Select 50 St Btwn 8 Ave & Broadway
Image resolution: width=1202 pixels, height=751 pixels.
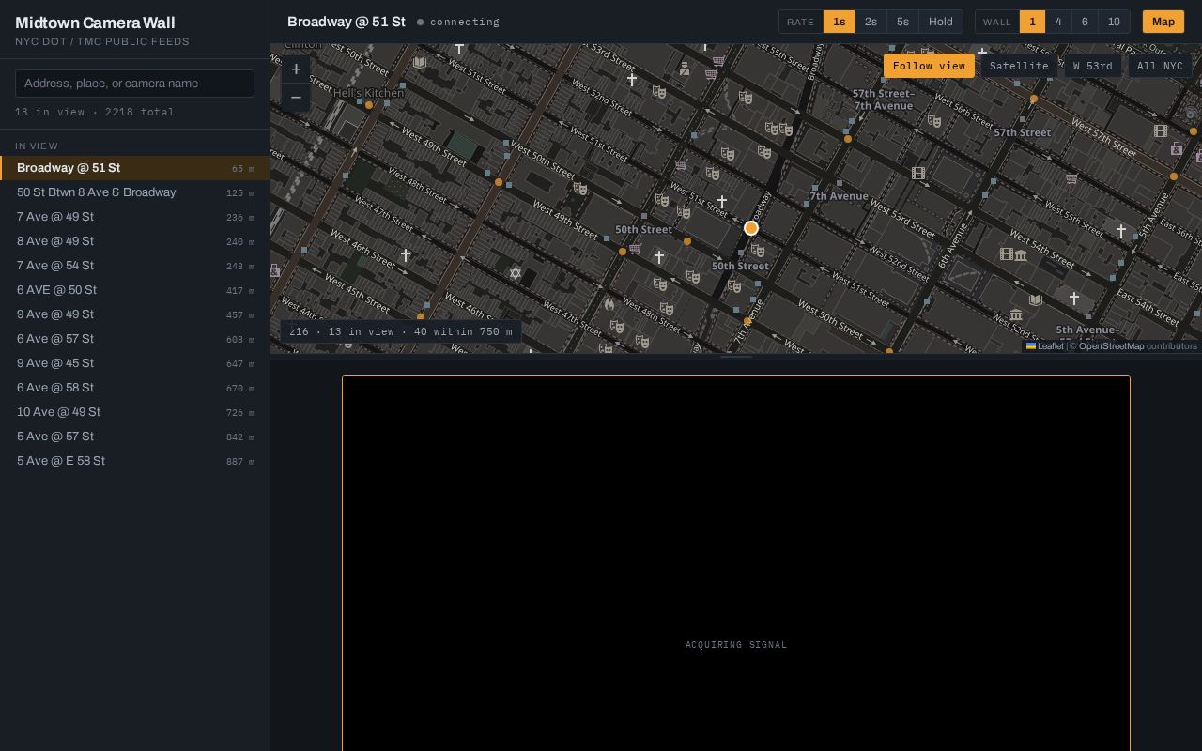click(x=135, y=192)
